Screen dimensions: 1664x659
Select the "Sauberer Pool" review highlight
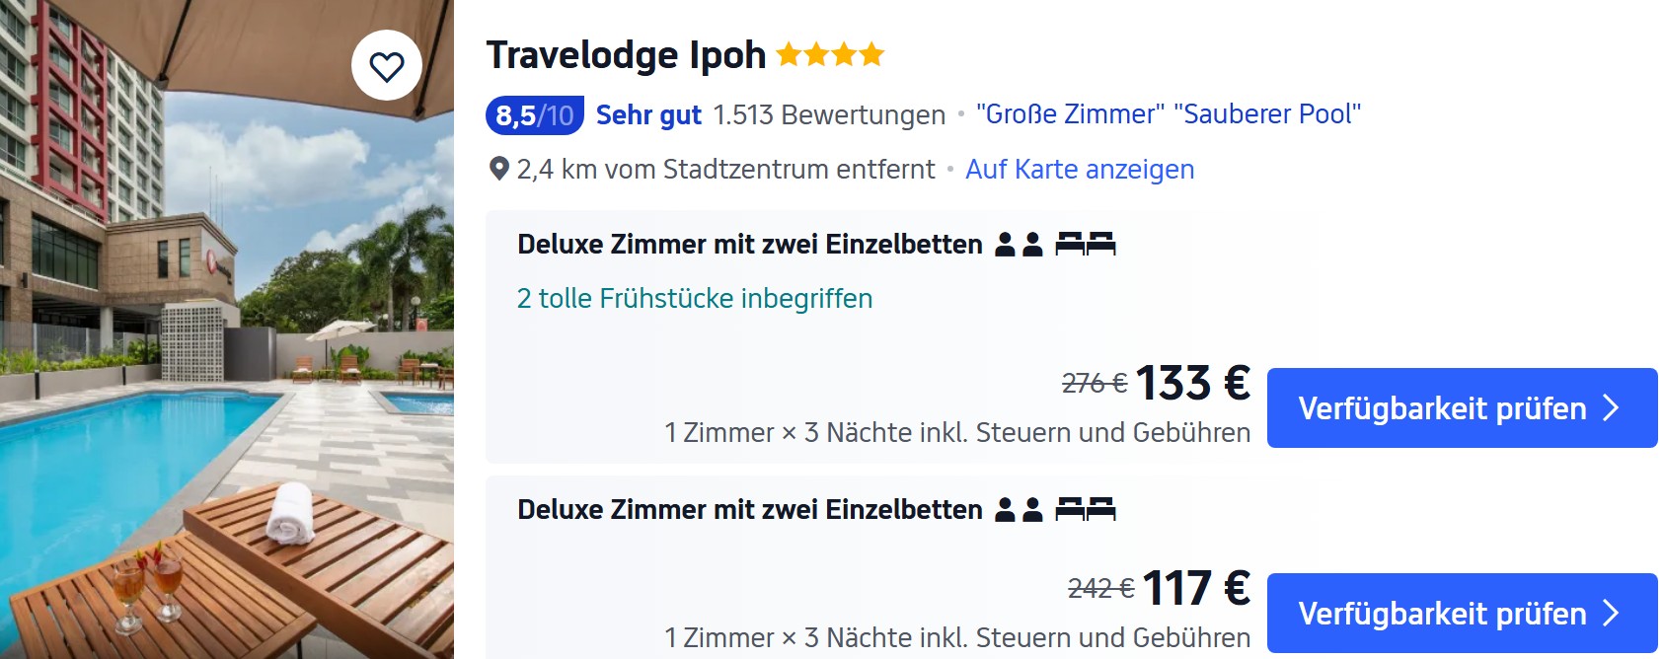click(x=1267, y=114)
